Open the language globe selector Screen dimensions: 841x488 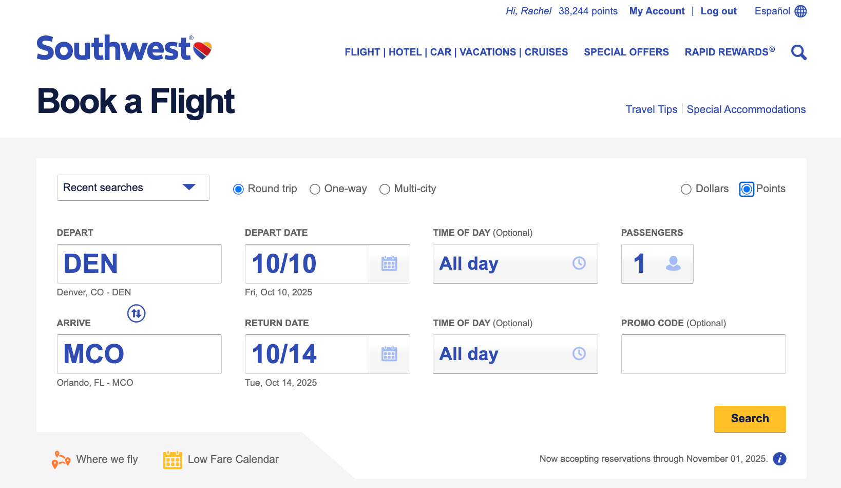point(800,11)
